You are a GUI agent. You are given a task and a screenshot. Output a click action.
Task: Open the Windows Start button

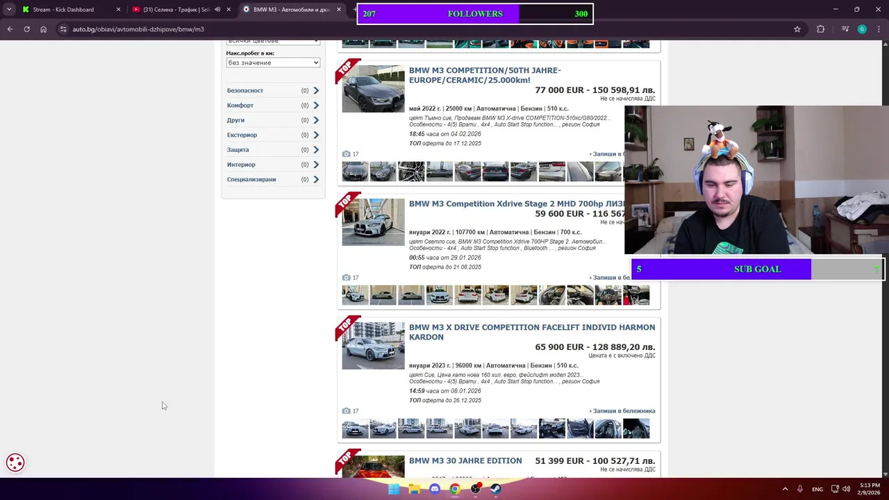click(394, 489)
